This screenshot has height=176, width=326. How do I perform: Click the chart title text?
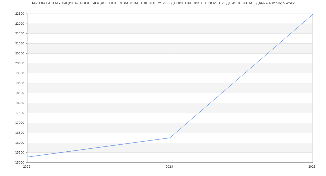point(162,3)
